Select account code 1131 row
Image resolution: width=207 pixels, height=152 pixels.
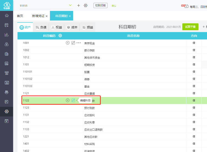click(26, 115)
